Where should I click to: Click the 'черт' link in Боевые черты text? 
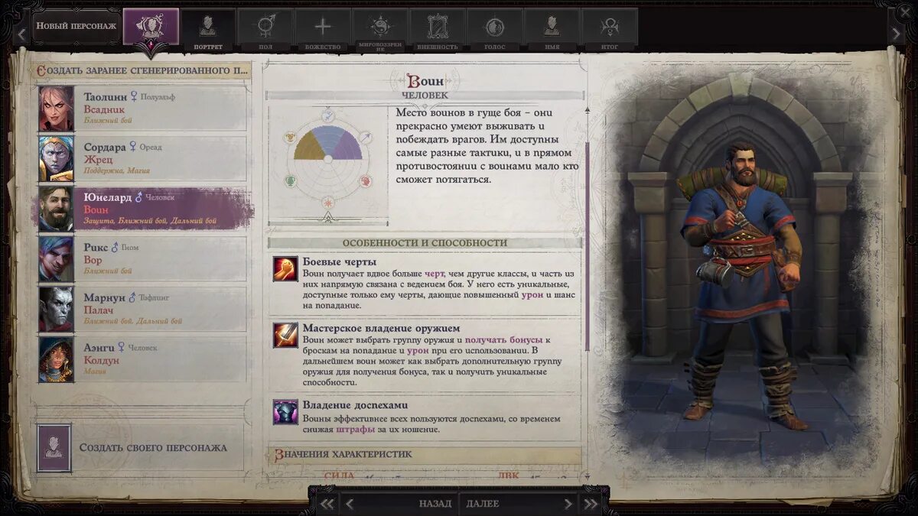[435, 273]
